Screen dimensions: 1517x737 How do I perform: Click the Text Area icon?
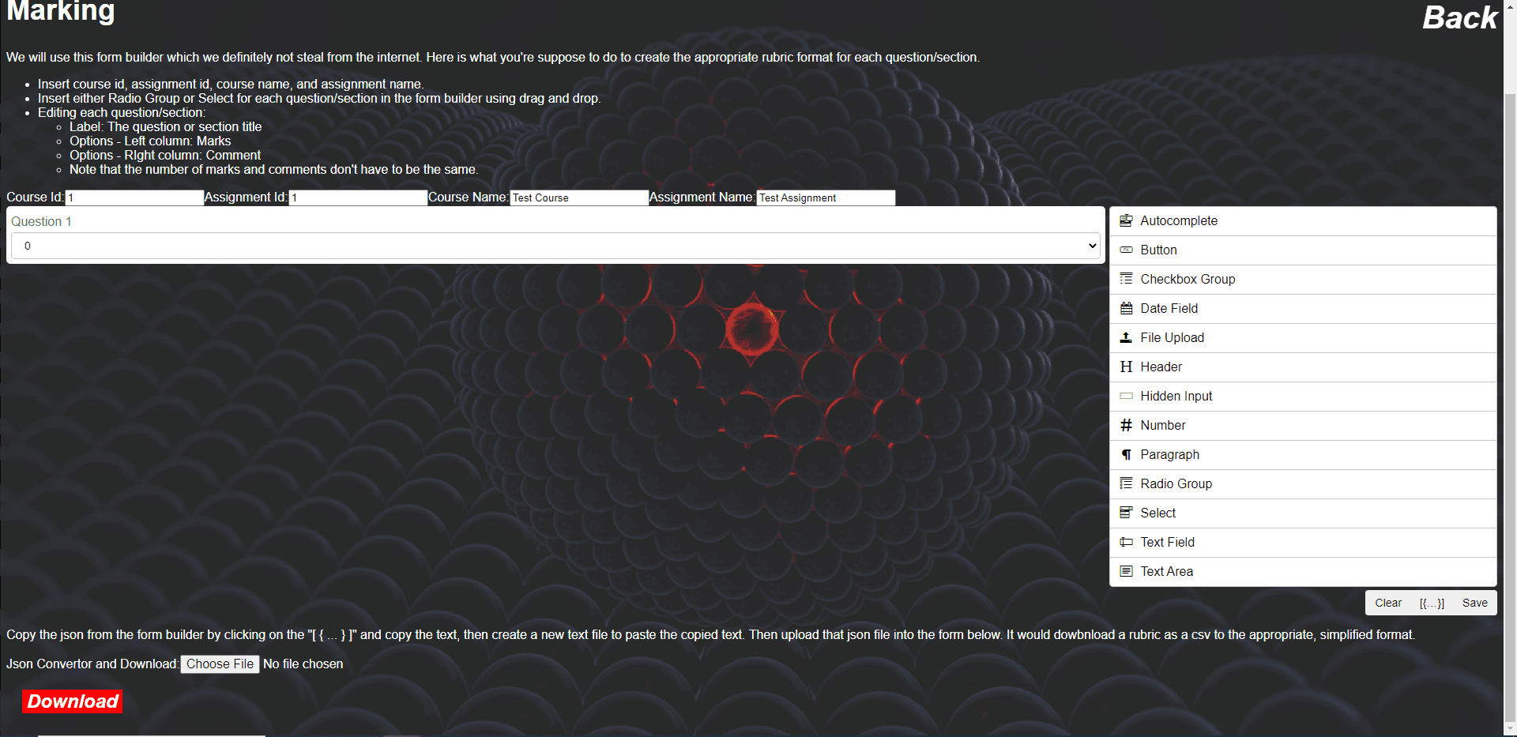1126,571
